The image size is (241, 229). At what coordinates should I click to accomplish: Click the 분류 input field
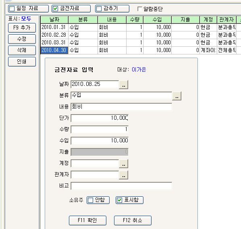pos(121,96)
